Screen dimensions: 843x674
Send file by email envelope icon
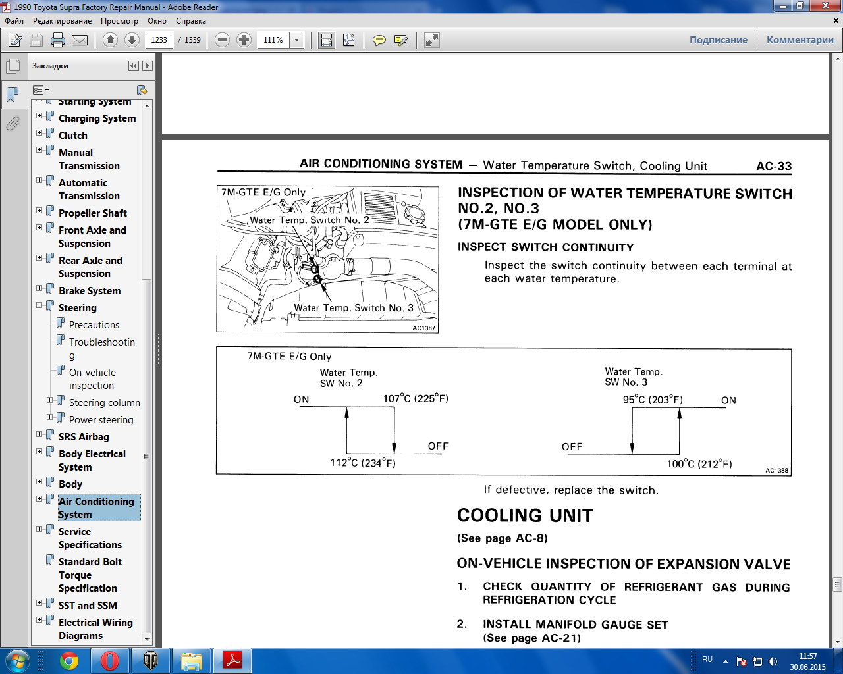click(80, 40)
